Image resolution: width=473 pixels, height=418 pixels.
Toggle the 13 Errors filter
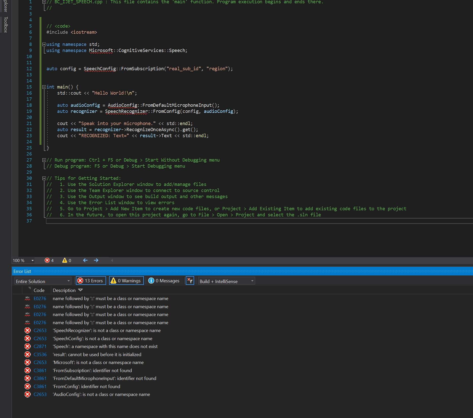click(91, 281)
